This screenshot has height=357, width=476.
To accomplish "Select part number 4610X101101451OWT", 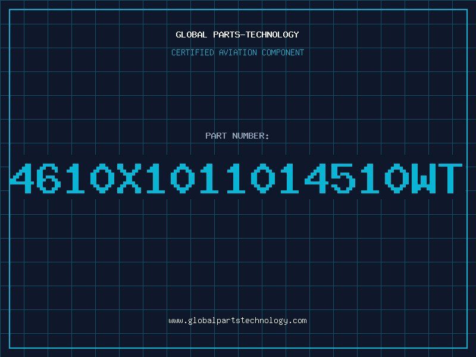I will (236, 178).
